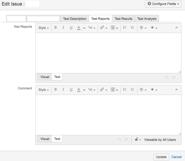This screenshot has width=185, height=161.
Task: Click Bold icon in Test Reports toolbar
Action: 56,28
